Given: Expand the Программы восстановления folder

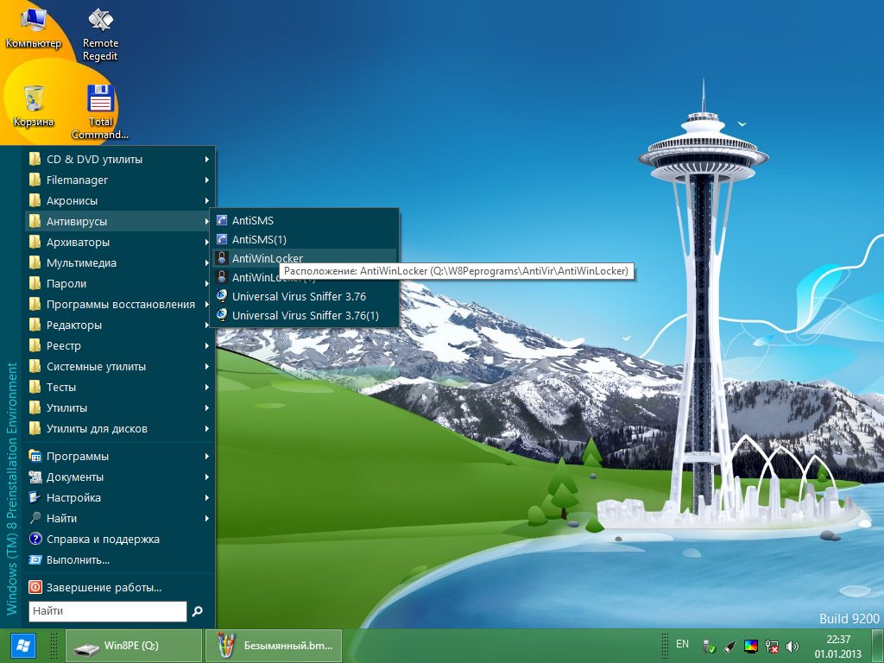Looking at the screenshot, I should 120,304.
